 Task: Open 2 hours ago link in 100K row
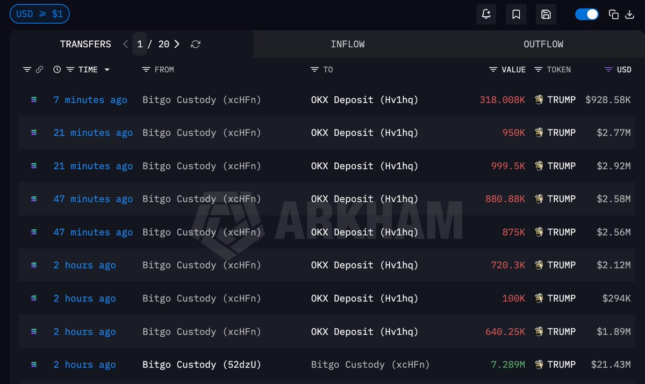[x=84, y=298]
